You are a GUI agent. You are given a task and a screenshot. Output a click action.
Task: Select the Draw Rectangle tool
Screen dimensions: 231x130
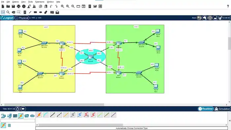point(35,12)
